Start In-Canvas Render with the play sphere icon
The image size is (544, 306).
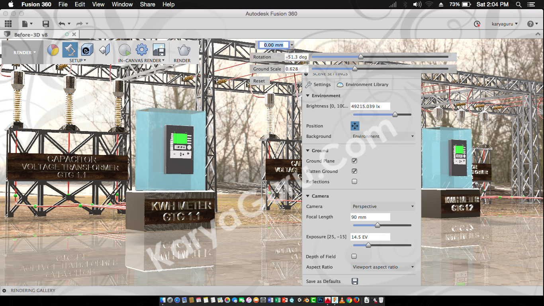125,50
